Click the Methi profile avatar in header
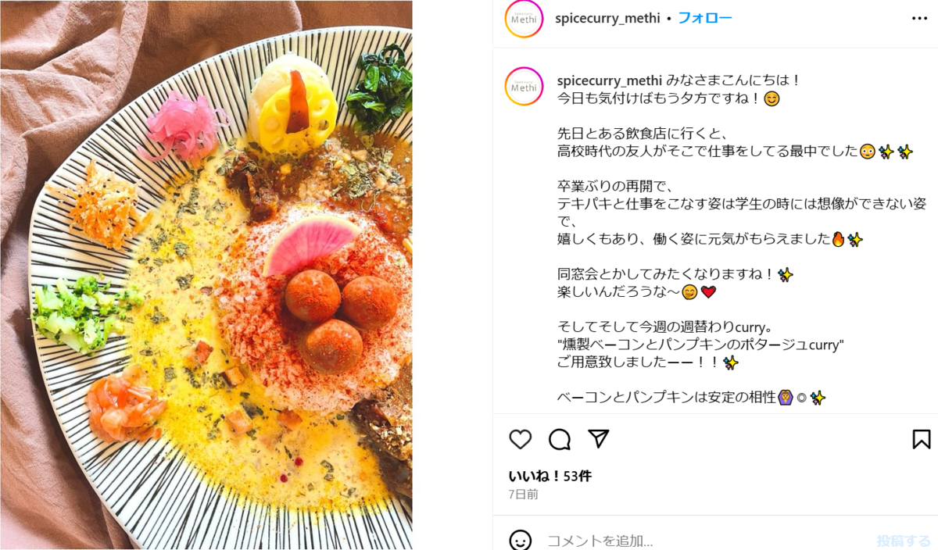Viewport: 938px width, 550px height. [524, 19]
